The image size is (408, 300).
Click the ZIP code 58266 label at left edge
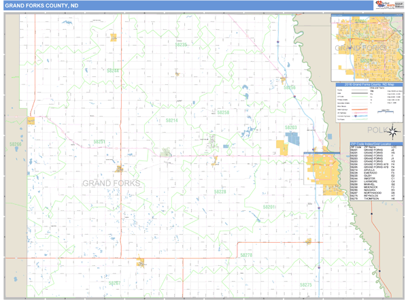click(15, 144)
